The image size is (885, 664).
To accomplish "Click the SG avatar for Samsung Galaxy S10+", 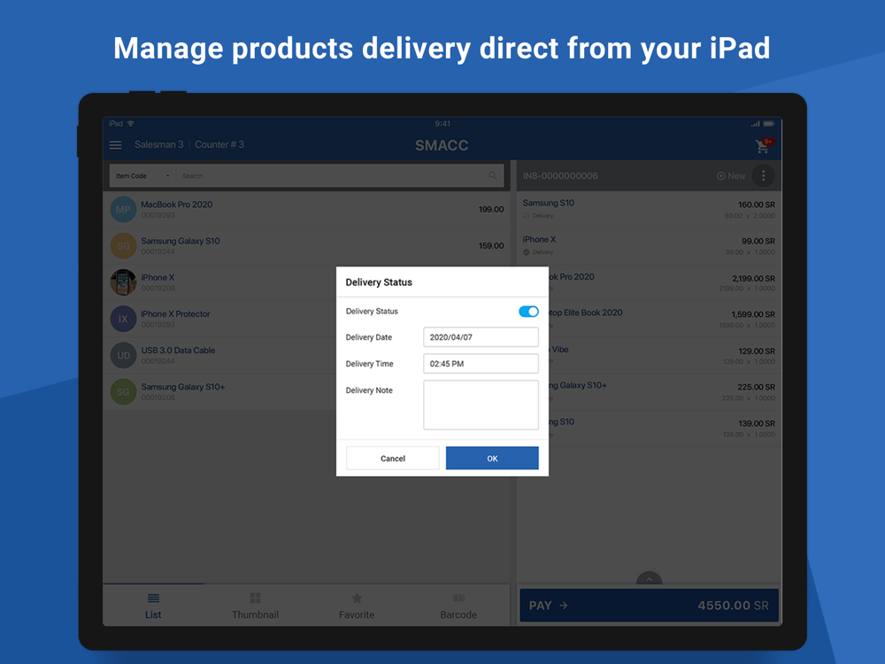I will pos(123,392).
